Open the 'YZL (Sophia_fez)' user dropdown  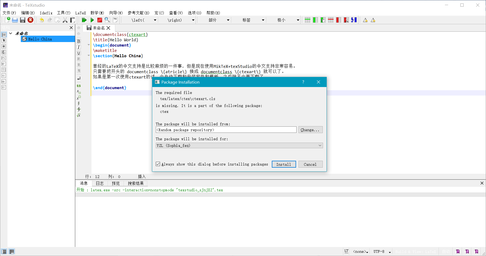click(x=239, y=145)
